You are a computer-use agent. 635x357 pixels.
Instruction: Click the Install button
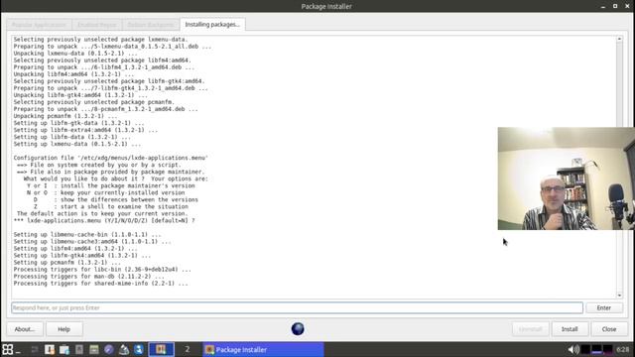[x=570, y=329]
